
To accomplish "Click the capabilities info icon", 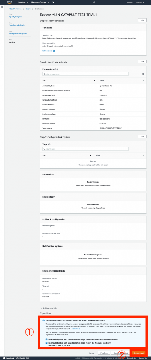I will (43, 320).
